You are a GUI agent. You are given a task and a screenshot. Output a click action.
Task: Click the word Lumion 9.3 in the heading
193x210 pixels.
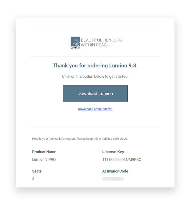click(x=123, y=66)
